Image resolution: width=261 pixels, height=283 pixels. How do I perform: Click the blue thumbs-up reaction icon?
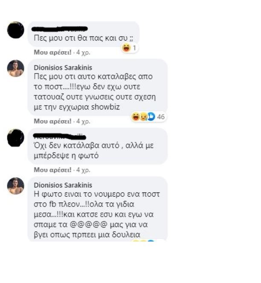pyautogui.click(x=151, y=117)
